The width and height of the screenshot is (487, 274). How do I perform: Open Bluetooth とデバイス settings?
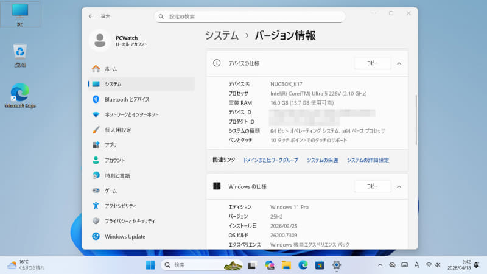coord(141,99)
